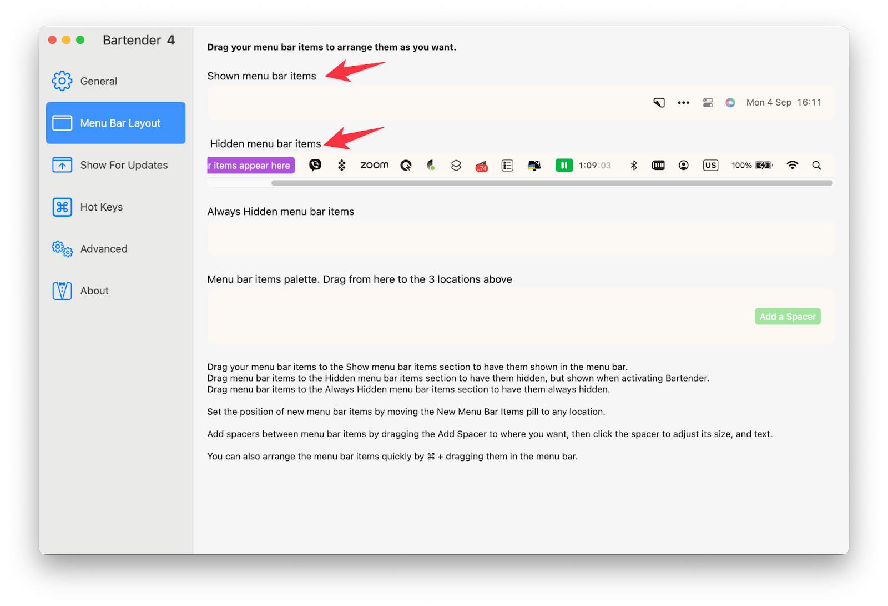The image size is (888, 606).
Task: Click the 'You can also arrange' tip line
Action: tap(392, 456)
